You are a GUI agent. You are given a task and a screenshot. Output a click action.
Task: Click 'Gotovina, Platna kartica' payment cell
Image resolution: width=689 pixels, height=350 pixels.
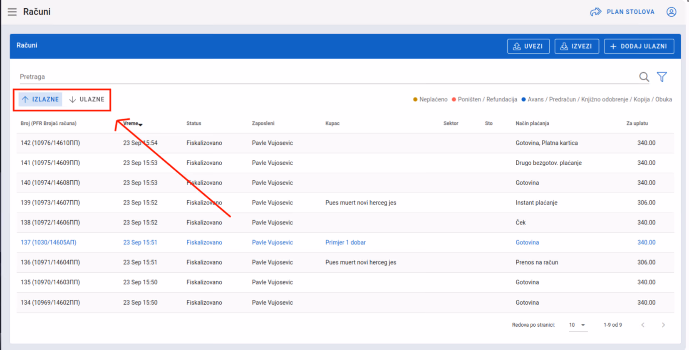coord(547,143)
